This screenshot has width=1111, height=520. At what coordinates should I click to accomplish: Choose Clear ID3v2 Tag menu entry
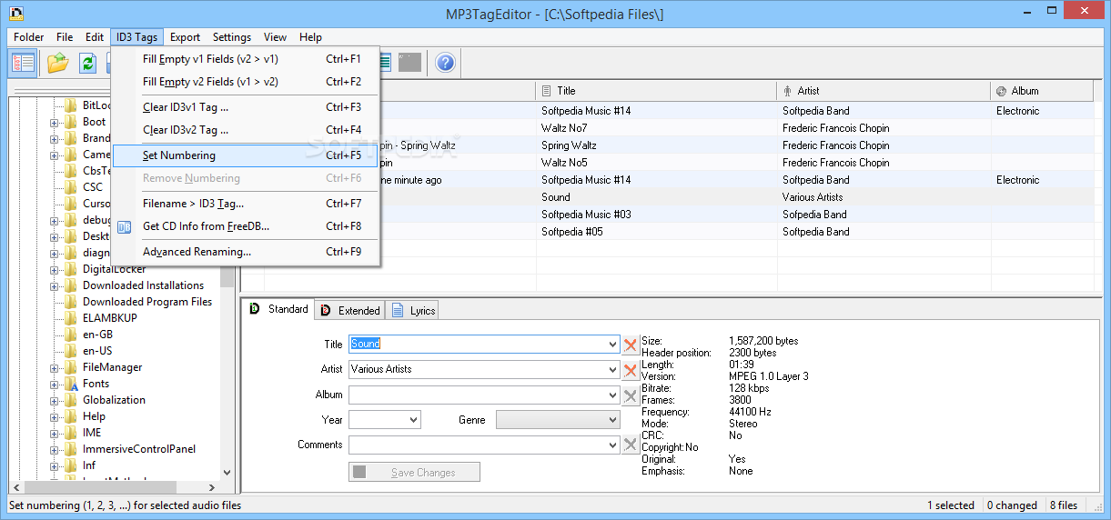(245, 130)
